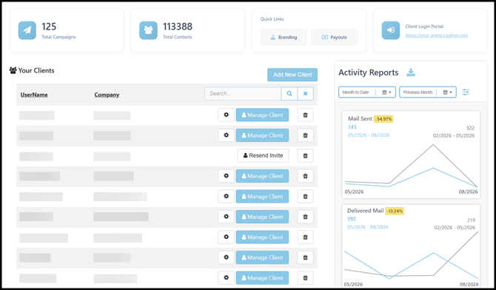Image resolution: width=496 pixels, height=290 pixels.
Task: Sort clients by the Company column header
Action: pos(107,95)
